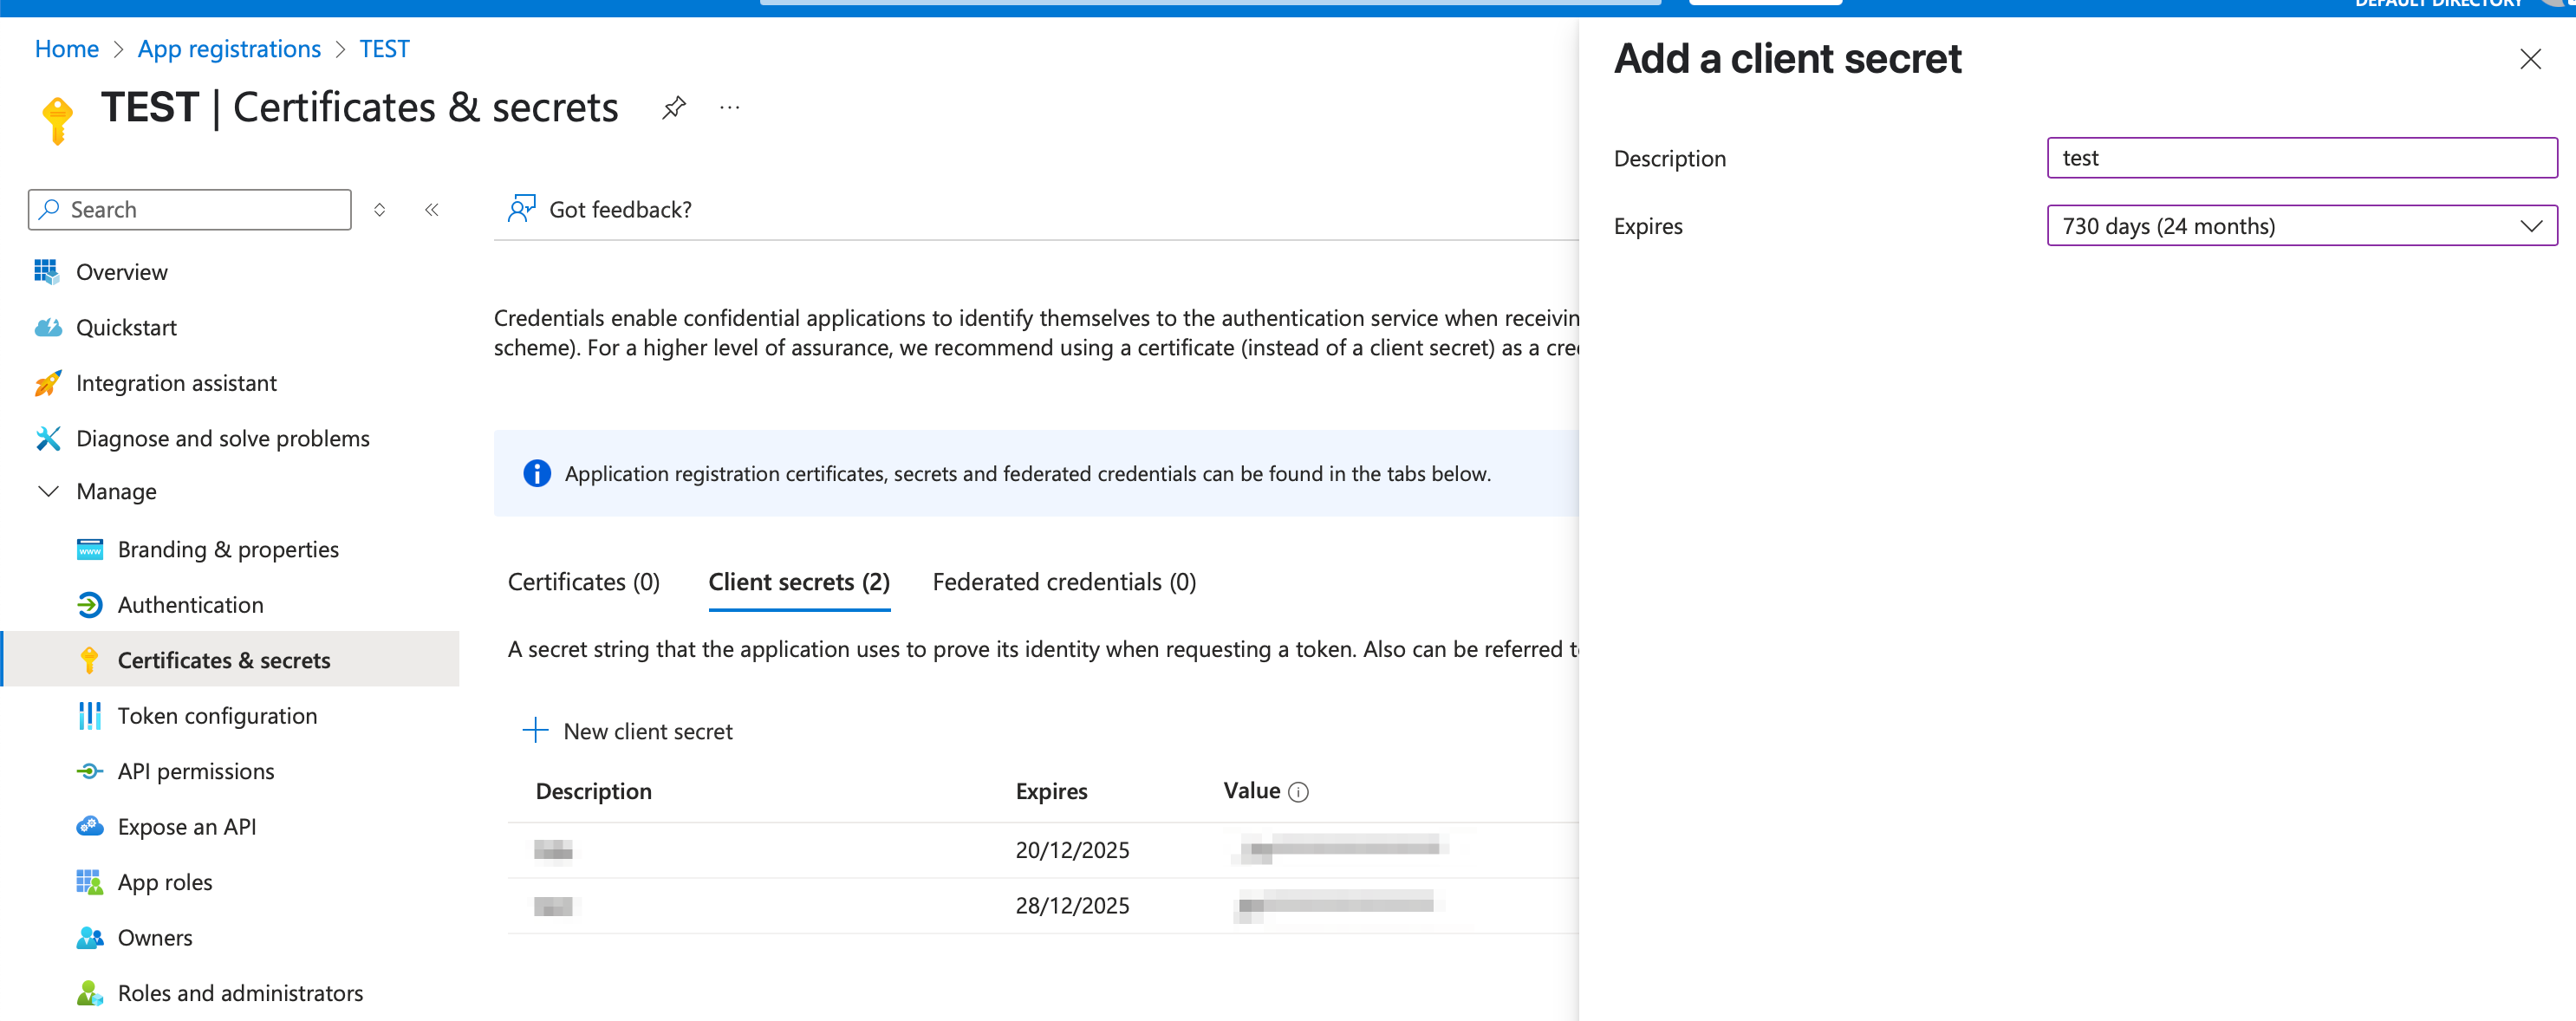2576x1021 pixels.
Task: Click the Overview grid icon
Action: click(x=46, y=272)
